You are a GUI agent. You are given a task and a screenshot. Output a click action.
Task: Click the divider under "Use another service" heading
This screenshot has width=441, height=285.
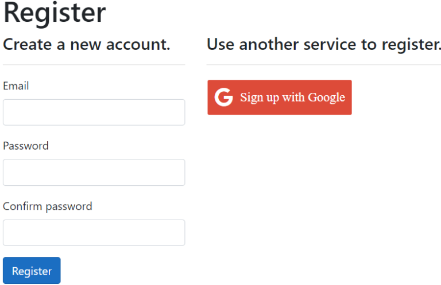point(324,65)
